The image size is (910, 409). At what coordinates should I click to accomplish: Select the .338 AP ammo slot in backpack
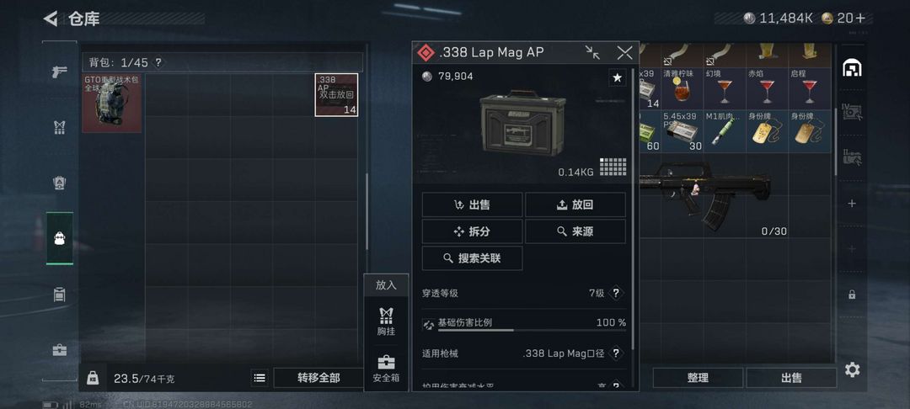coord(336,95)
